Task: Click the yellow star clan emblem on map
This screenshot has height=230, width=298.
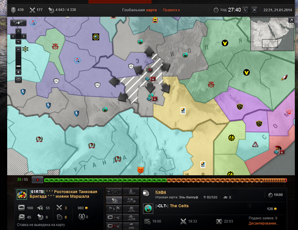Action: (96, 37)
